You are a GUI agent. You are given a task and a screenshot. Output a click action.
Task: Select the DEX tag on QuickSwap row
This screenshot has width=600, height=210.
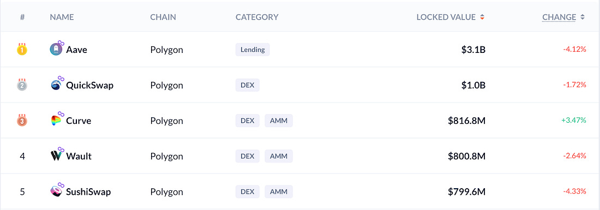247,85
